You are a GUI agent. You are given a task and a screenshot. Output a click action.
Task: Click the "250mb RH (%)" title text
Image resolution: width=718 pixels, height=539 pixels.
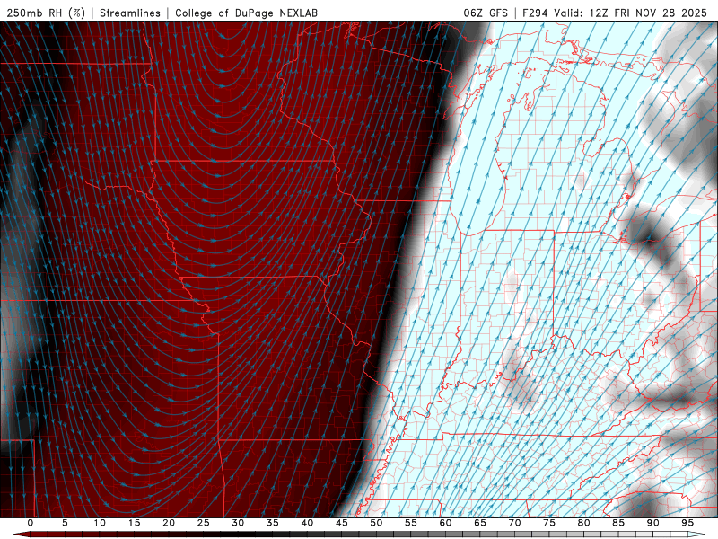pyautogui.click(x=46, y=13)
